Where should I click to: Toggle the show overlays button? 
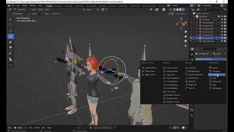pyautogui.click(x=164, y=10)
